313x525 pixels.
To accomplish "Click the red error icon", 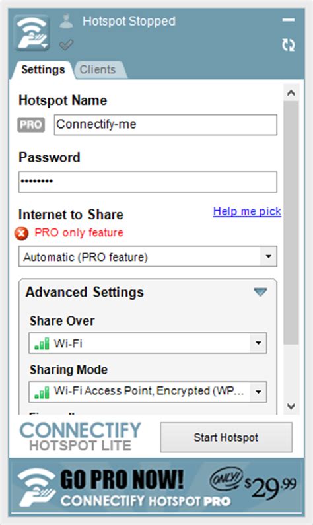I will tap(21, 233).
